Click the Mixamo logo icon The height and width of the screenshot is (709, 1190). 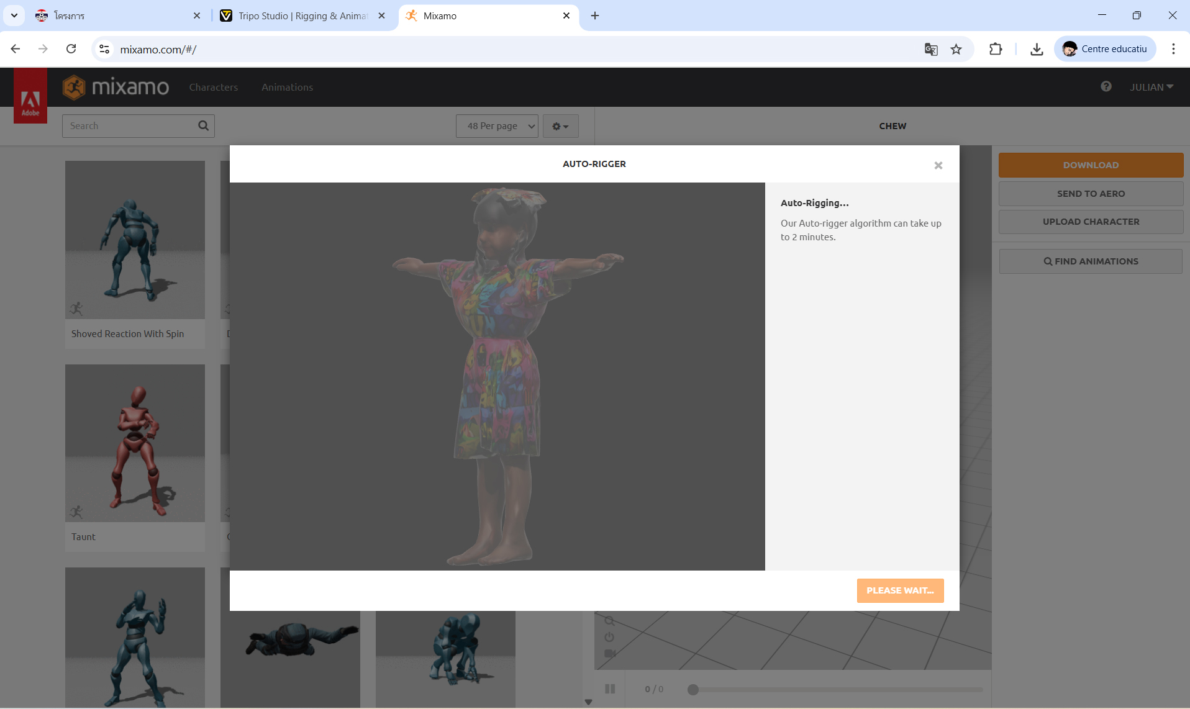coord(74,88)
